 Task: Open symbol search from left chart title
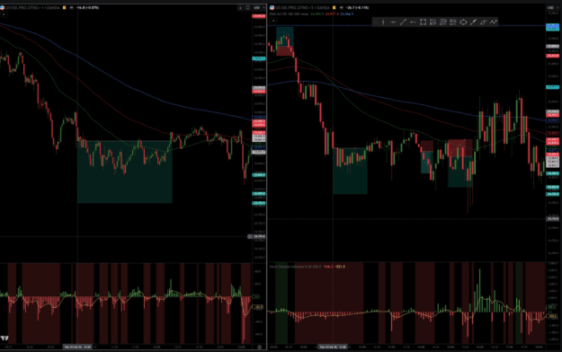coord(32,7)
